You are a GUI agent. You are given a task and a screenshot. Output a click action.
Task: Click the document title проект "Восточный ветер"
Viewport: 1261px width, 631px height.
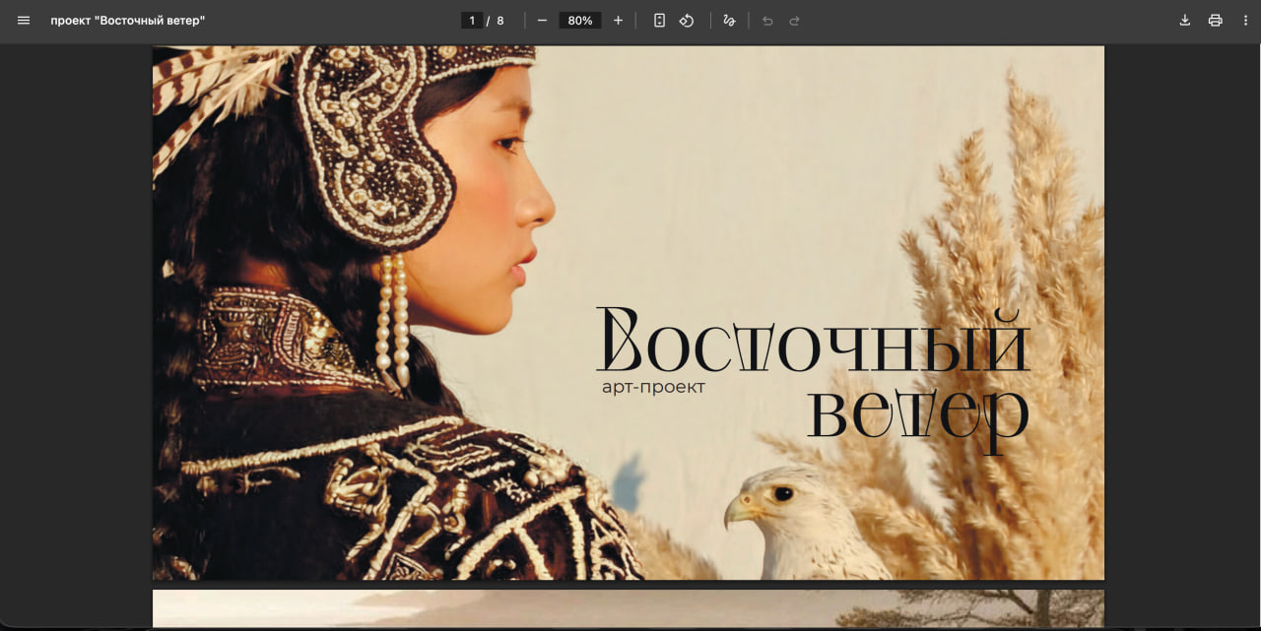pyautogui.click(x=128, y=21)
